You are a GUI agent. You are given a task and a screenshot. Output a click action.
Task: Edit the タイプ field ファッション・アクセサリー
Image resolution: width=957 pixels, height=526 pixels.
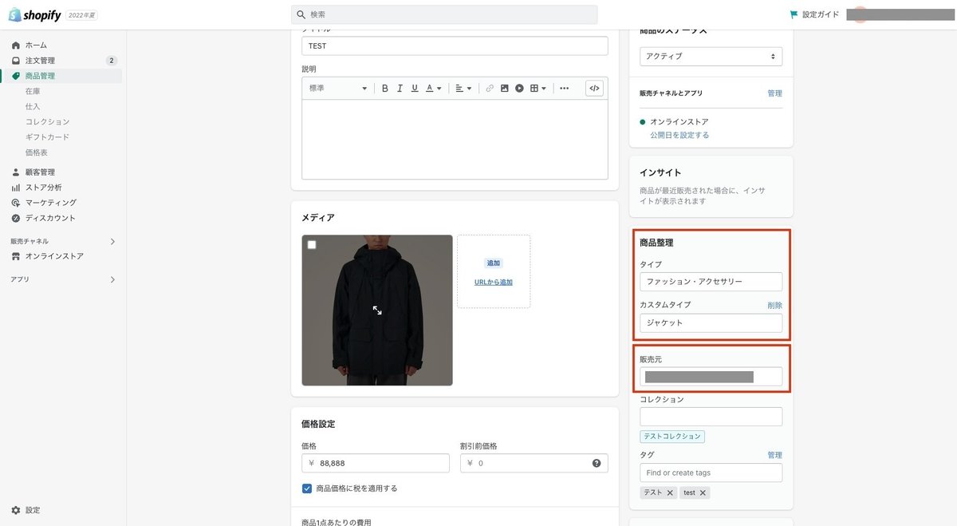tap(711, 282)
